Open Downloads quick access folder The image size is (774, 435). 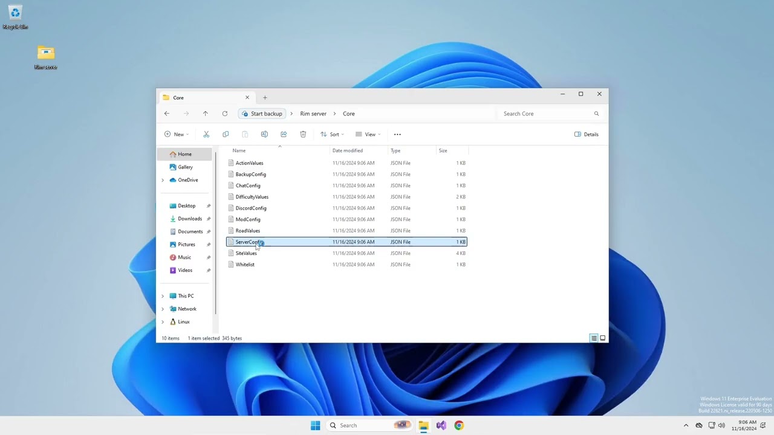tap(189, 219)
